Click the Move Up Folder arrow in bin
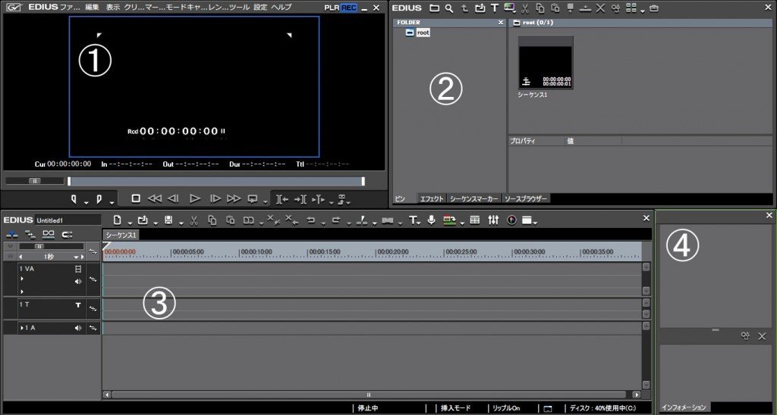The width and height of the screenshot is (777, 415). coord(464,8)
